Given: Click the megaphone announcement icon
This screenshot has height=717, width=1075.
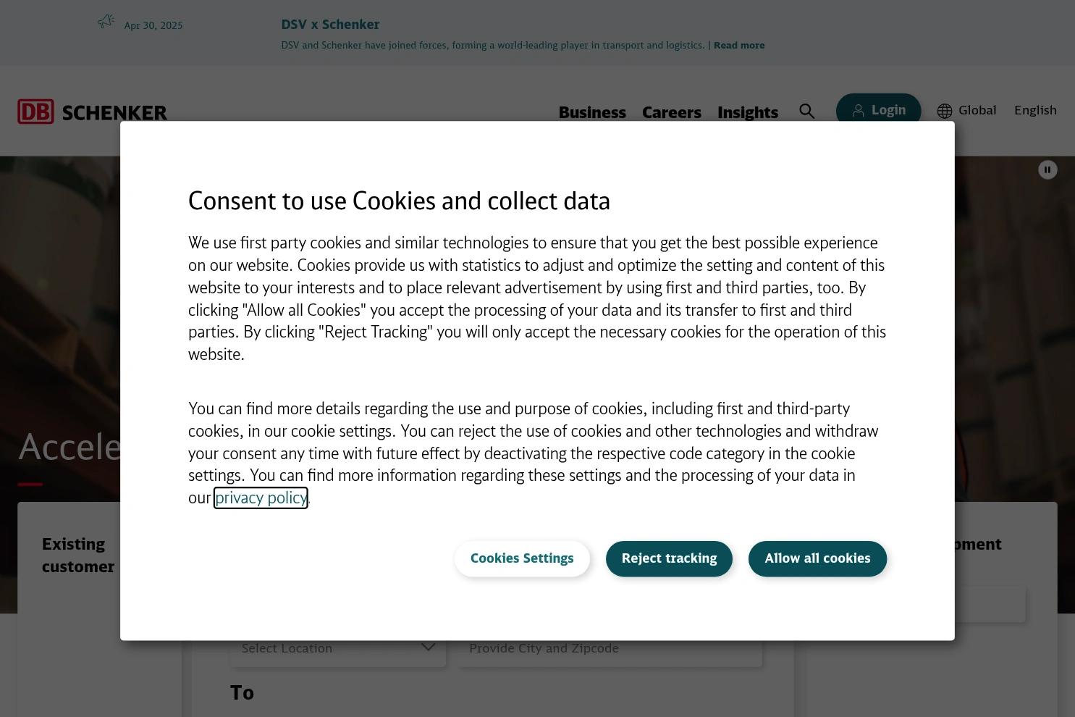Looking at the screenshot, I should tap(106, 21).
